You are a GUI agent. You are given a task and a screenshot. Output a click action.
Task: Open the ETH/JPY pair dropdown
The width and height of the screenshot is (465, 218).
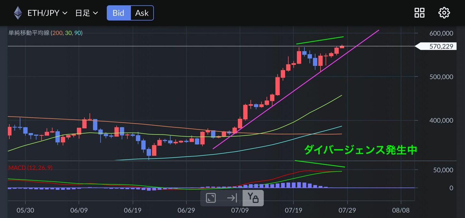click(x=48, y=13)
